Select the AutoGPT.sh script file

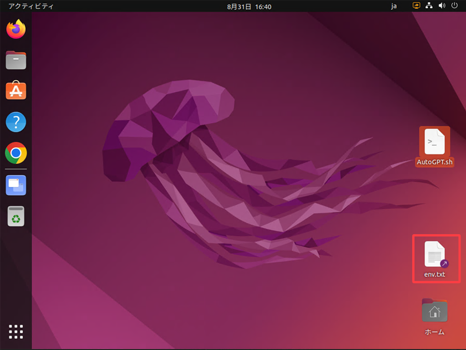click(434, 146)
